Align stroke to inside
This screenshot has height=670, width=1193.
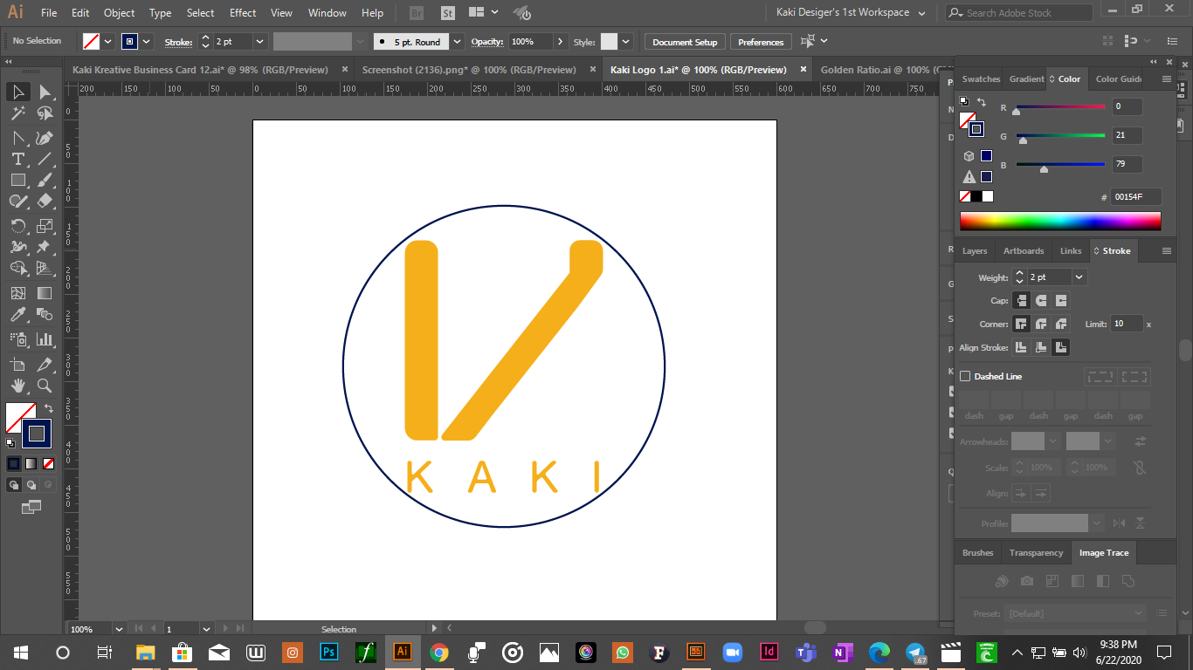pos(1041,347)
